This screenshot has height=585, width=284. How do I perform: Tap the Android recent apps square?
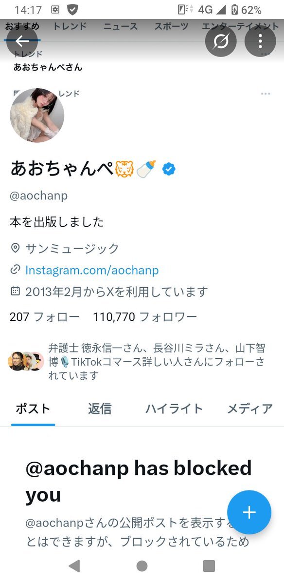(209, 565)
